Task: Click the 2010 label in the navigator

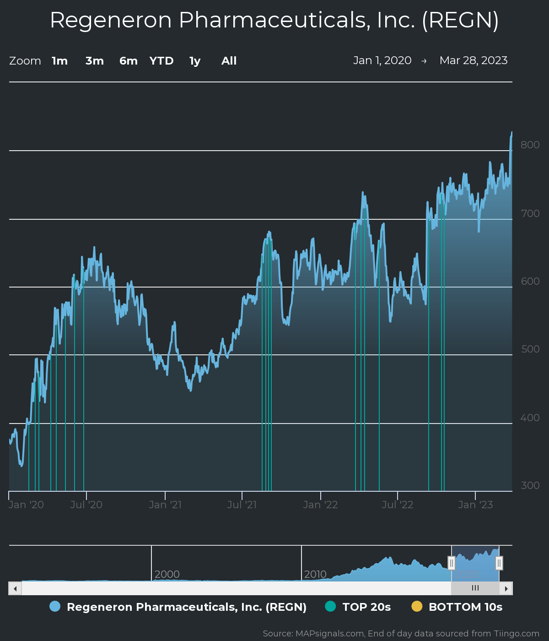Action: [x=315, y=574]
